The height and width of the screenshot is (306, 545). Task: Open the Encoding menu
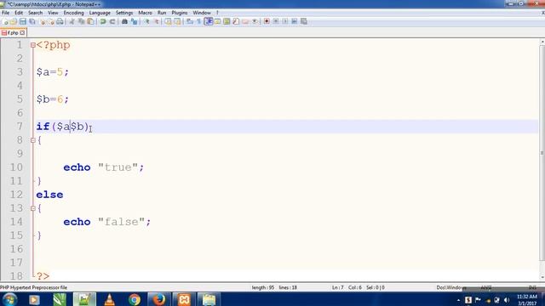[74, 13]
